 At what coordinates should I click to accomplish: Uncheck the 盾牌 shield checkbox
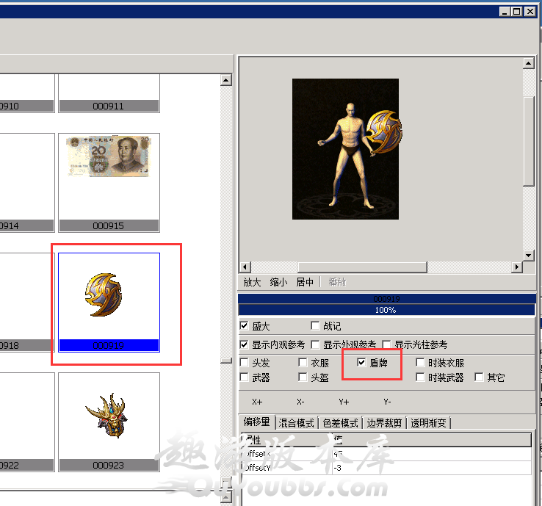pyautogui.click(x=361, y=363)
